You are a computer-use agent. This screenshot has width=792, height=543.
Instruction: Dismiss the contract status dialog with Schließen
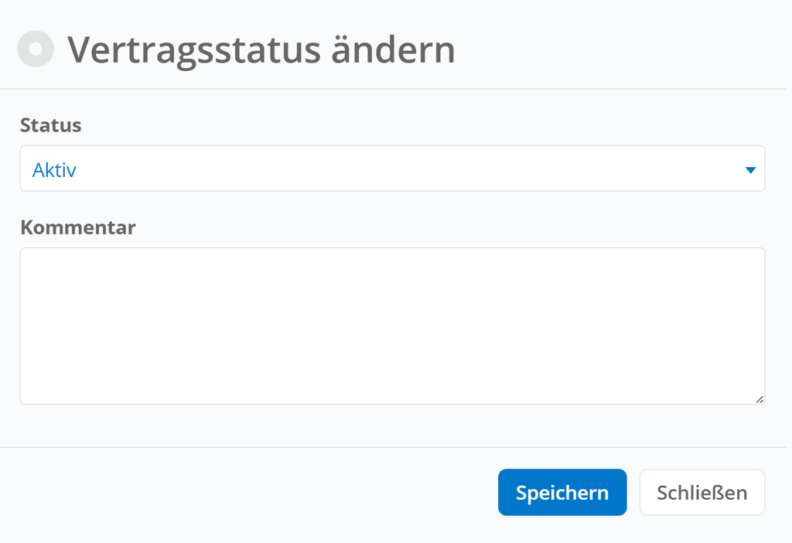[702, 493]
